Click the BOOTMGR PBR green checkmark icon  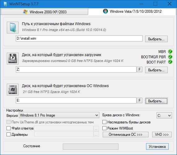click(x=170, y=57)
